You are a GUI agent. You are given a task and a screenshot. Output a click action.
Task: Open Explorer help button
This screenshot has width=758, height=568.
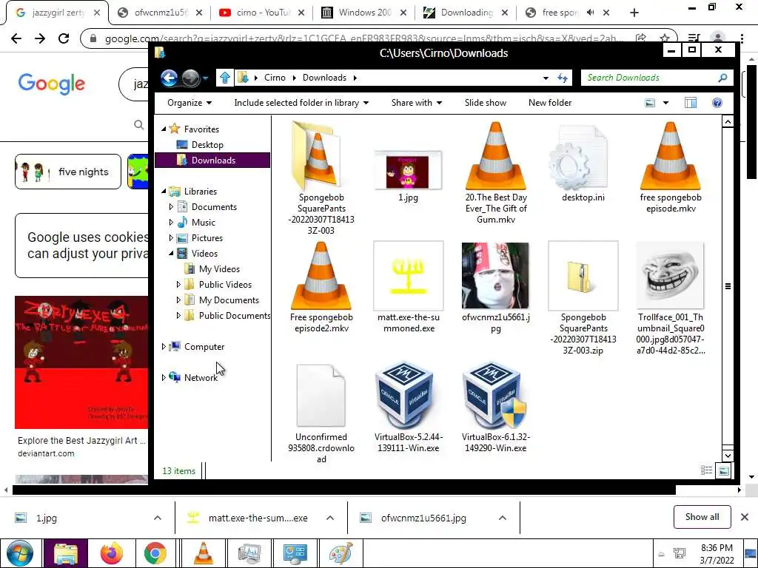point(717,102)
